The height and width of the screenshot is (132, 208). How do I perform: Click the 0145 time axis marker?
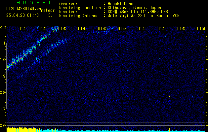coord(102,28)
